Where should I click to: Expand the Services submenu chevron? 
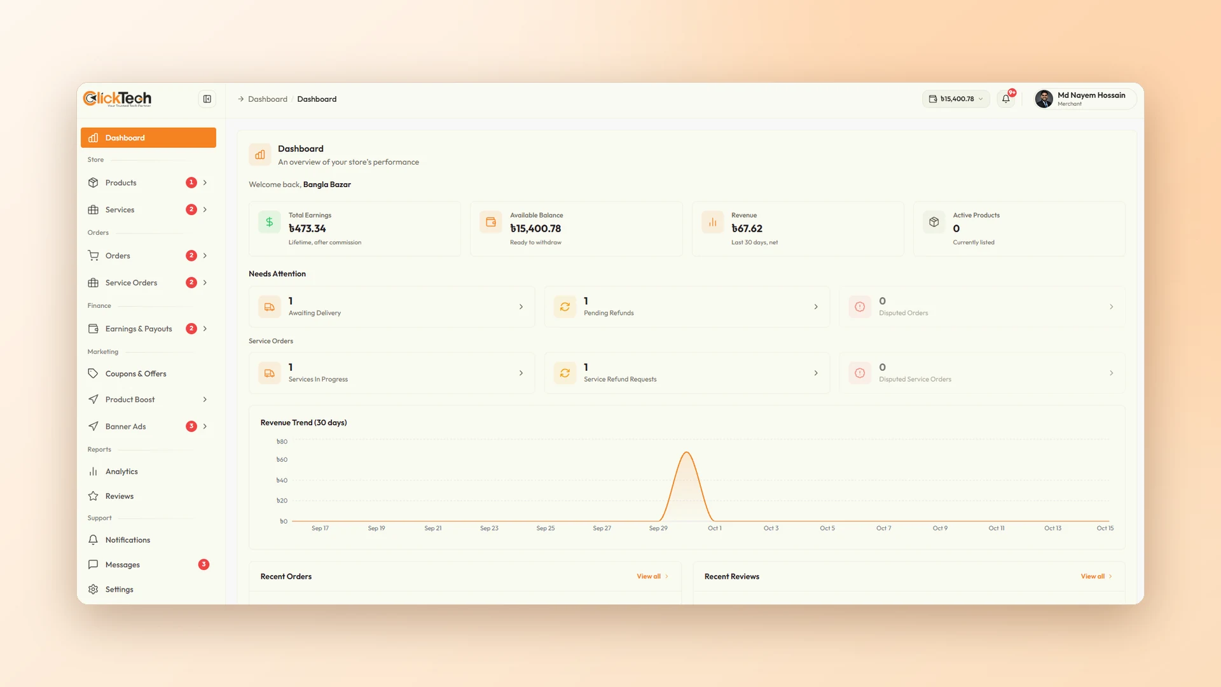pyautogui.click(x=205, y=209)
